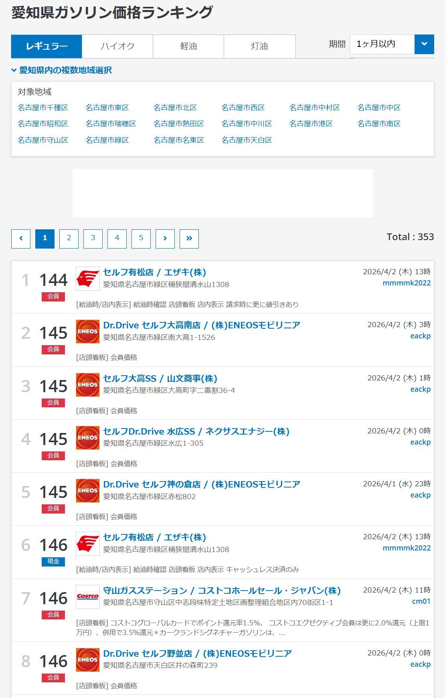This screenshot has height=698, width=445.
Task: Open the 名古屋市千種区 area link
Action: 43,107
